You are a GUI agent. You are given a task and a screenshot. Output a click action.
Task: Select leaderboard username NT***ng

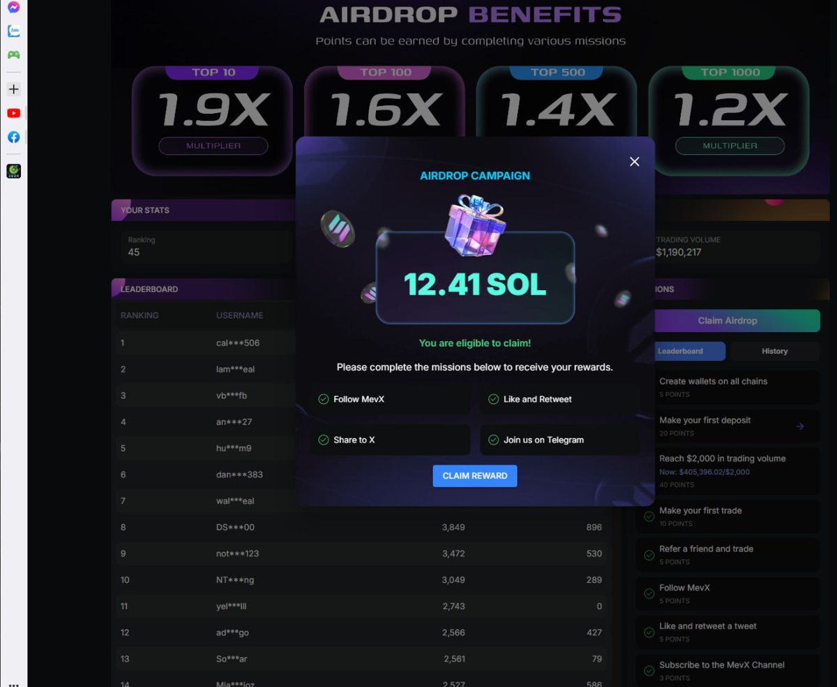tap(235, 580)
